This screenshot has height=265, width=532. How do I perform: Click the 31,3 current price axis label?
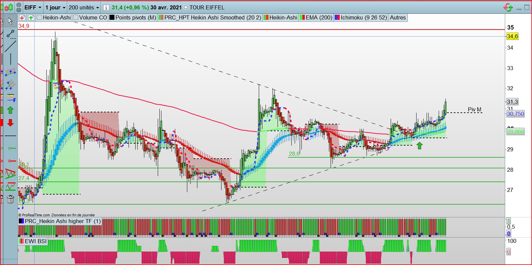(512, 102)
